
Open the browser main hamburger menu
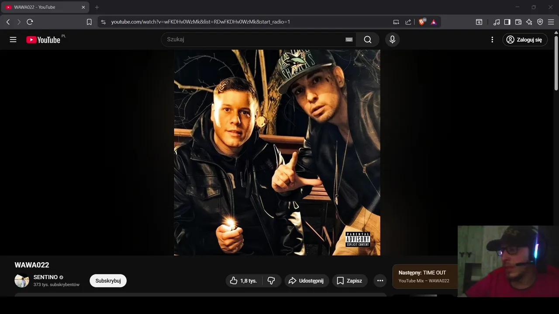[x=551, y=22]
